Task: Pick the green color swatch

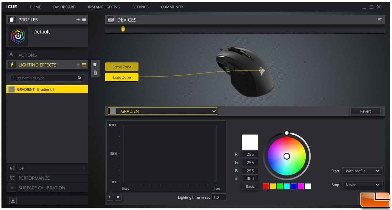Action: (280, 186)
